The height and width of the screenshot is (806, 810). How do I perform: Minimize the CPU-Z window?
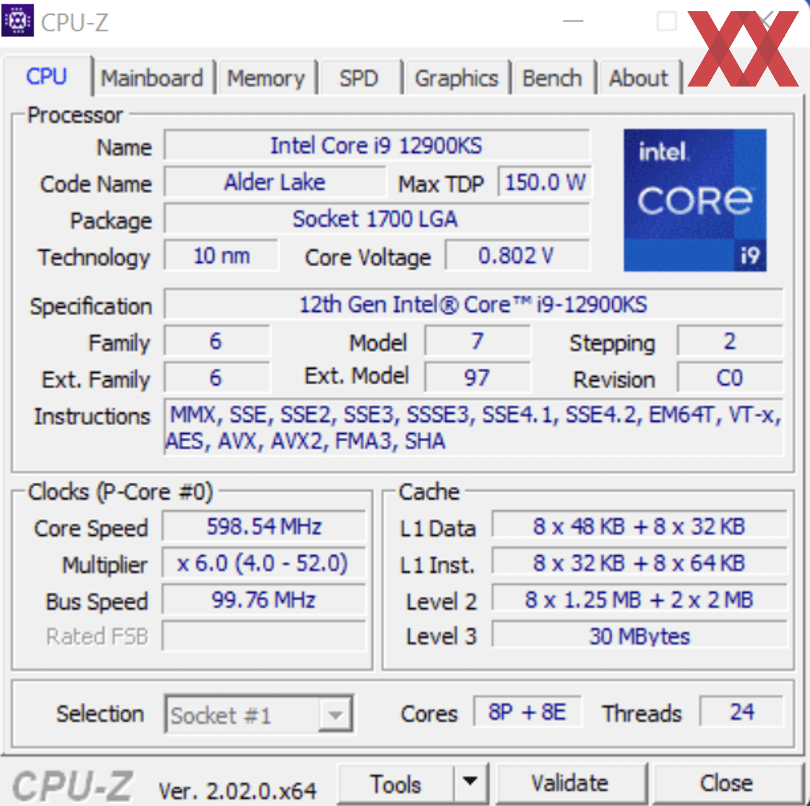coord(573,21)
